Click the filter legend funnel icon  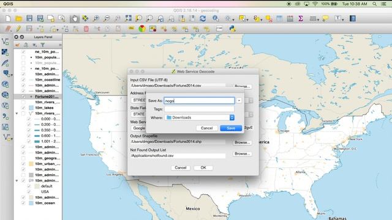(43, 45)
